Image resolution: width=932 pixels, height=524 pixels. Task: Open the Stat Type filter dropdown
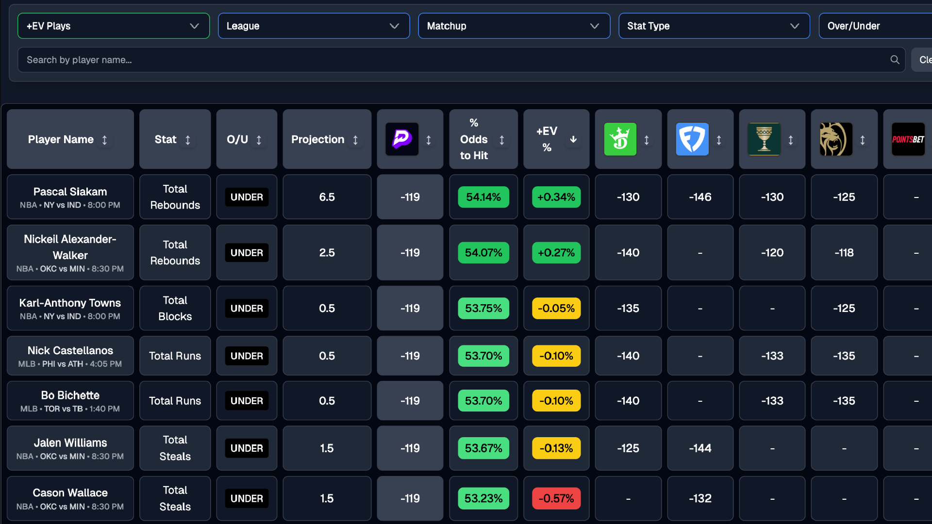(714, 26)
